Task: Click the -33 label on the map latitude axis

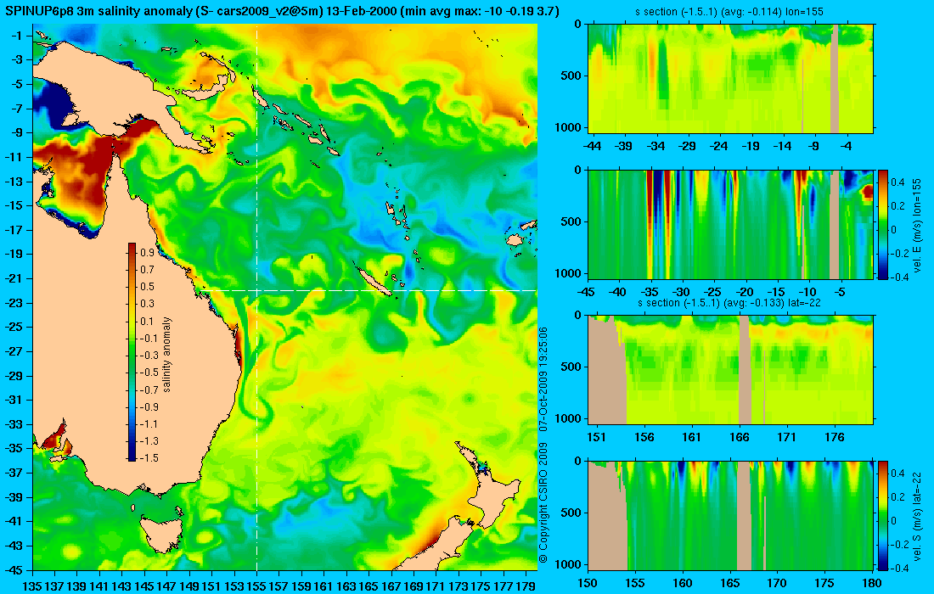Action: click(14, 424)
